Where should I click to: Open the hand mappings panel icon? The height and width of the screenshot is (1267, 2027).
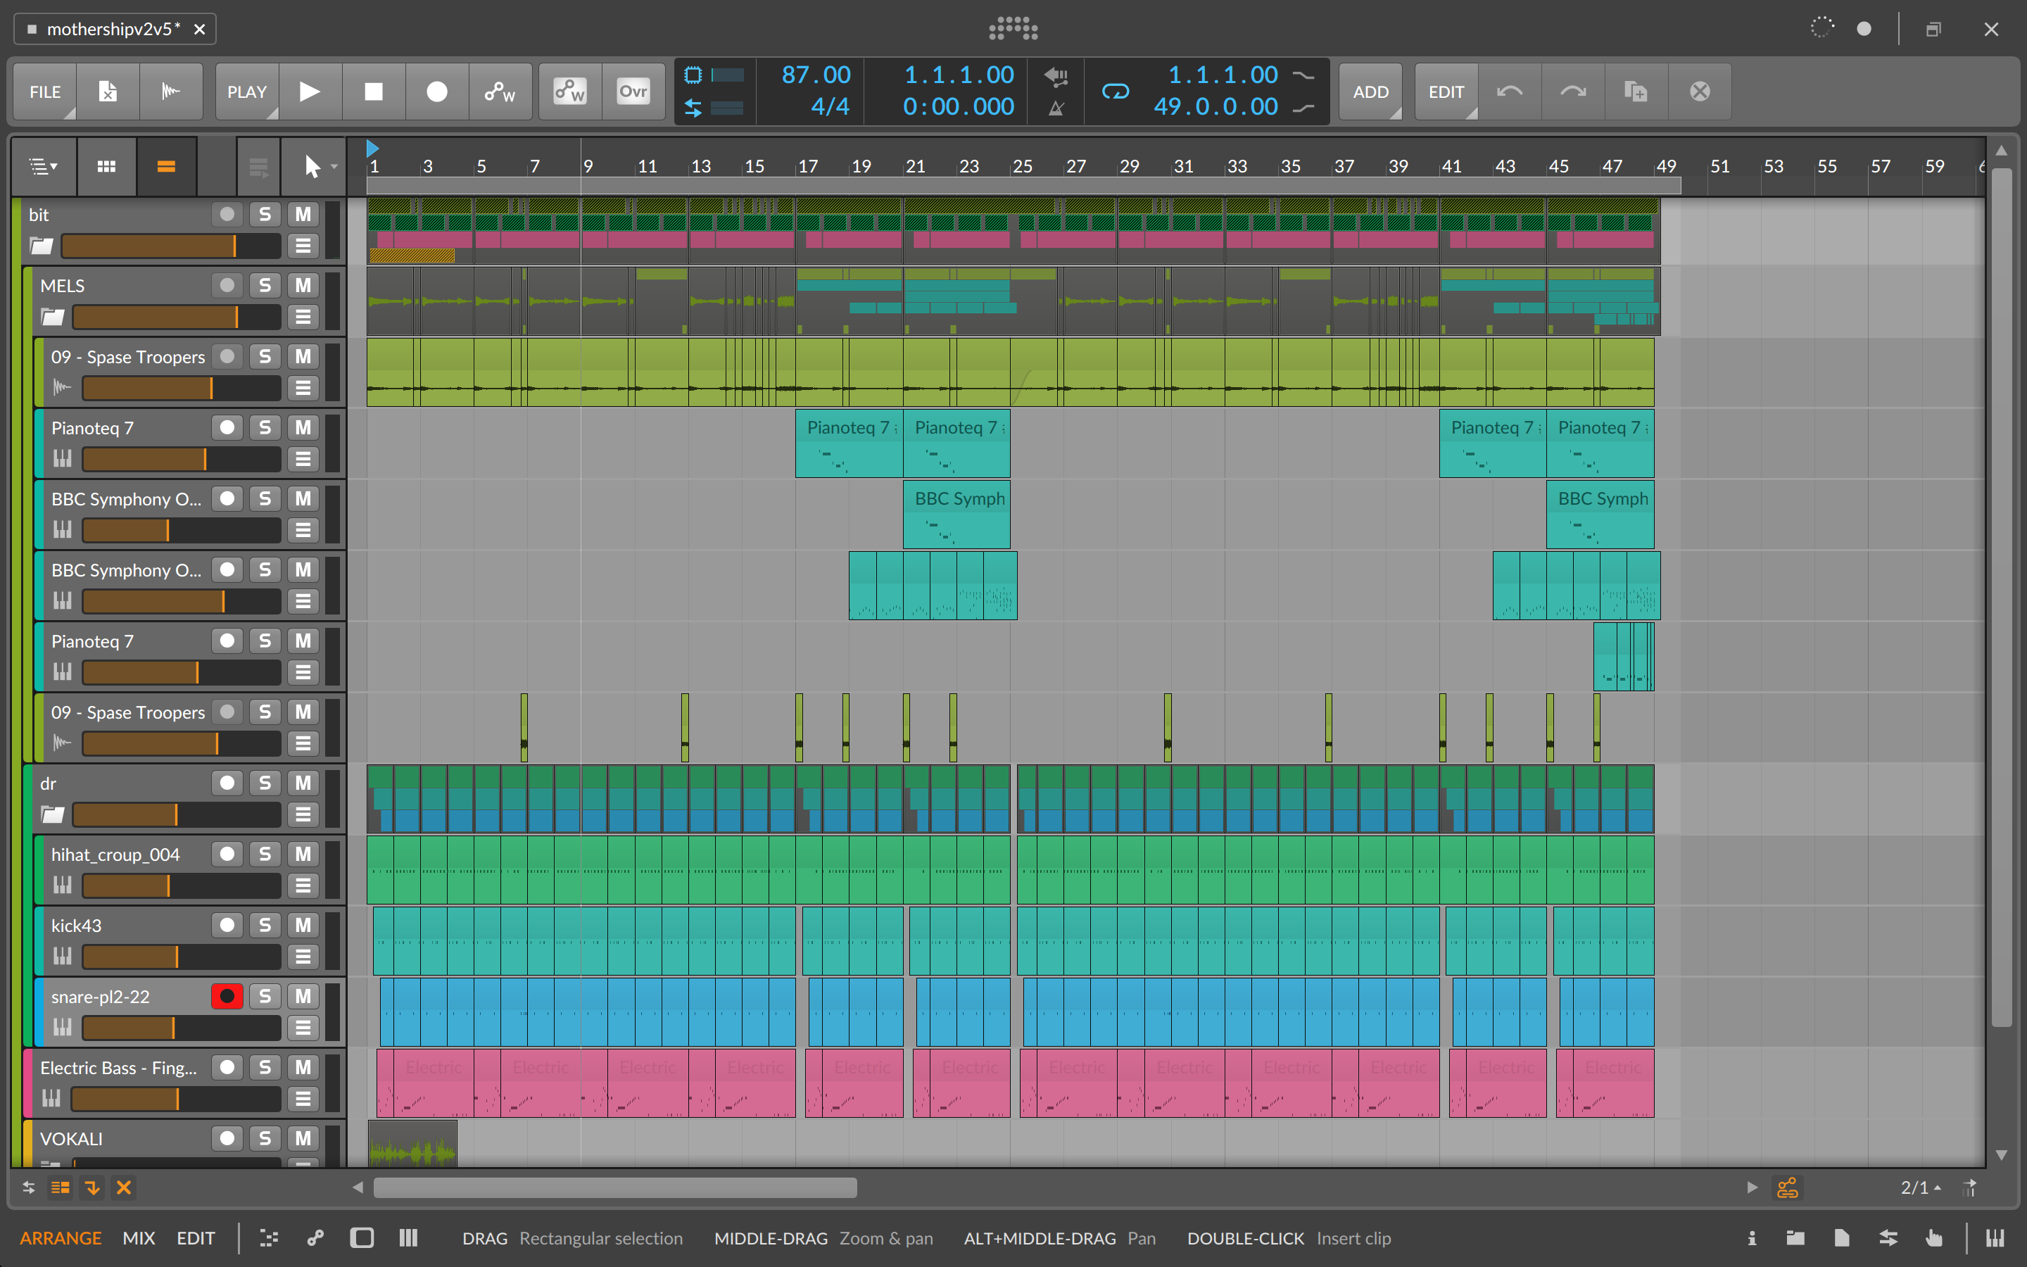click(x=1933, y=1237)
